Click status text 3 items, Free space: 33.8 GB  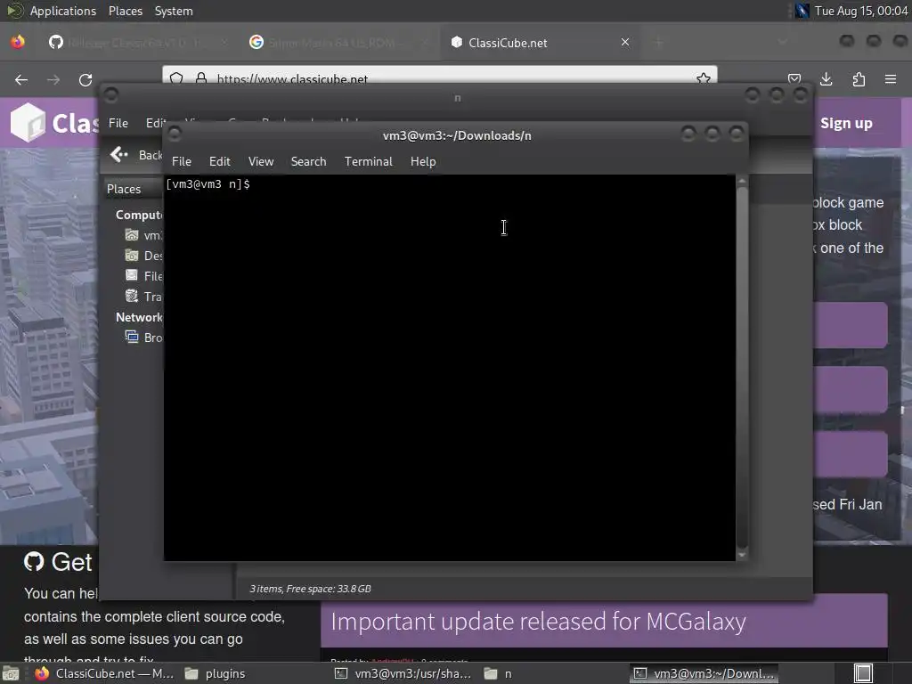(310, 589)
